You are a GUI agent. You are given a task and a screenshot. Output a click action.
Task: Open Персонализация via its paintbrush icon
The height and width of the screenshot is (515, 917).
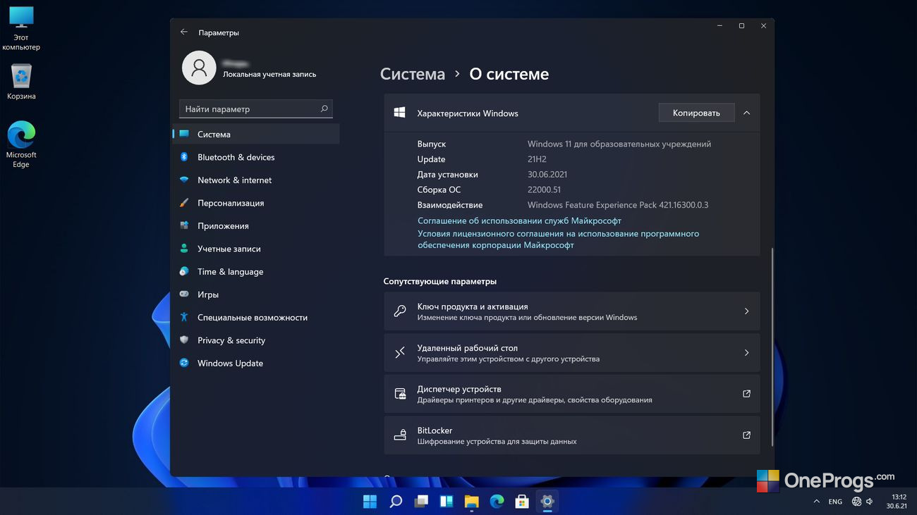pos(184,203)
